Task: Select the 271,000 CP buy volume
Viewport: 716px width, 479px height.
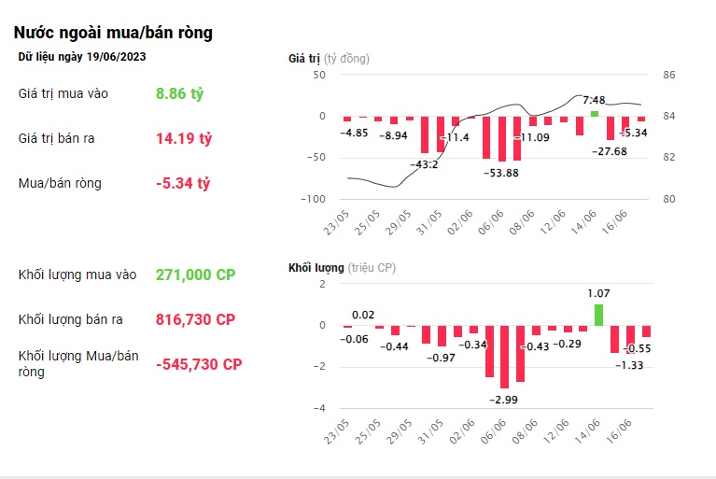Action: (195, 275)
